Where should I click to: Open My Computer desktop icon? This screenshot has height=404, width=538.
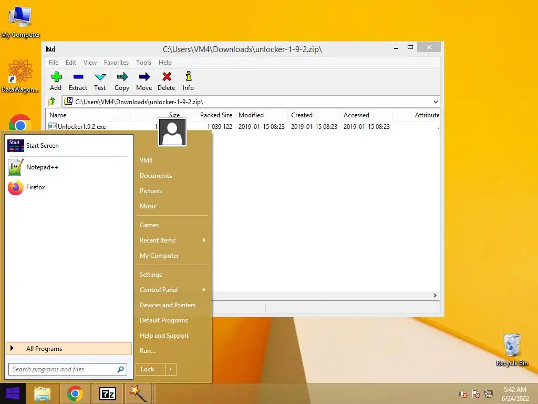coord(20,21)
